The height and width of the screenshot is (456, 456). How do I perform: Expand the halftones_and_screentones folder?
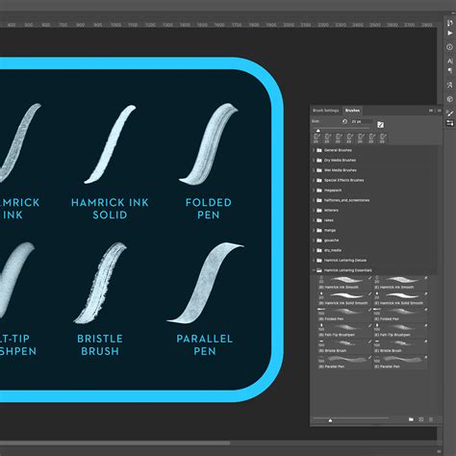[x=314, y=200]
